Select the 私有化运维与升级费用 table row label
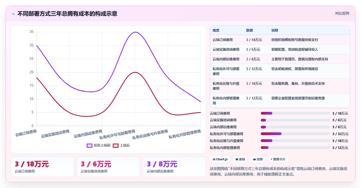Viewport: 361px width, 188px height. [x=226, y=86]
